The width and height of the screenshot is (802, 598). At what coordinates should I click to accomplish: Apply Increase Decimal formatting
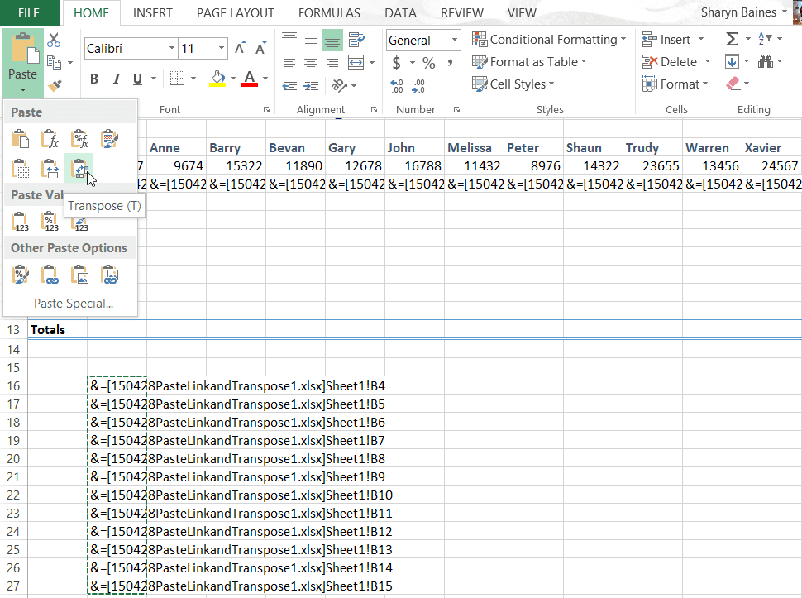pyautogui.click(x=395, y=84)
